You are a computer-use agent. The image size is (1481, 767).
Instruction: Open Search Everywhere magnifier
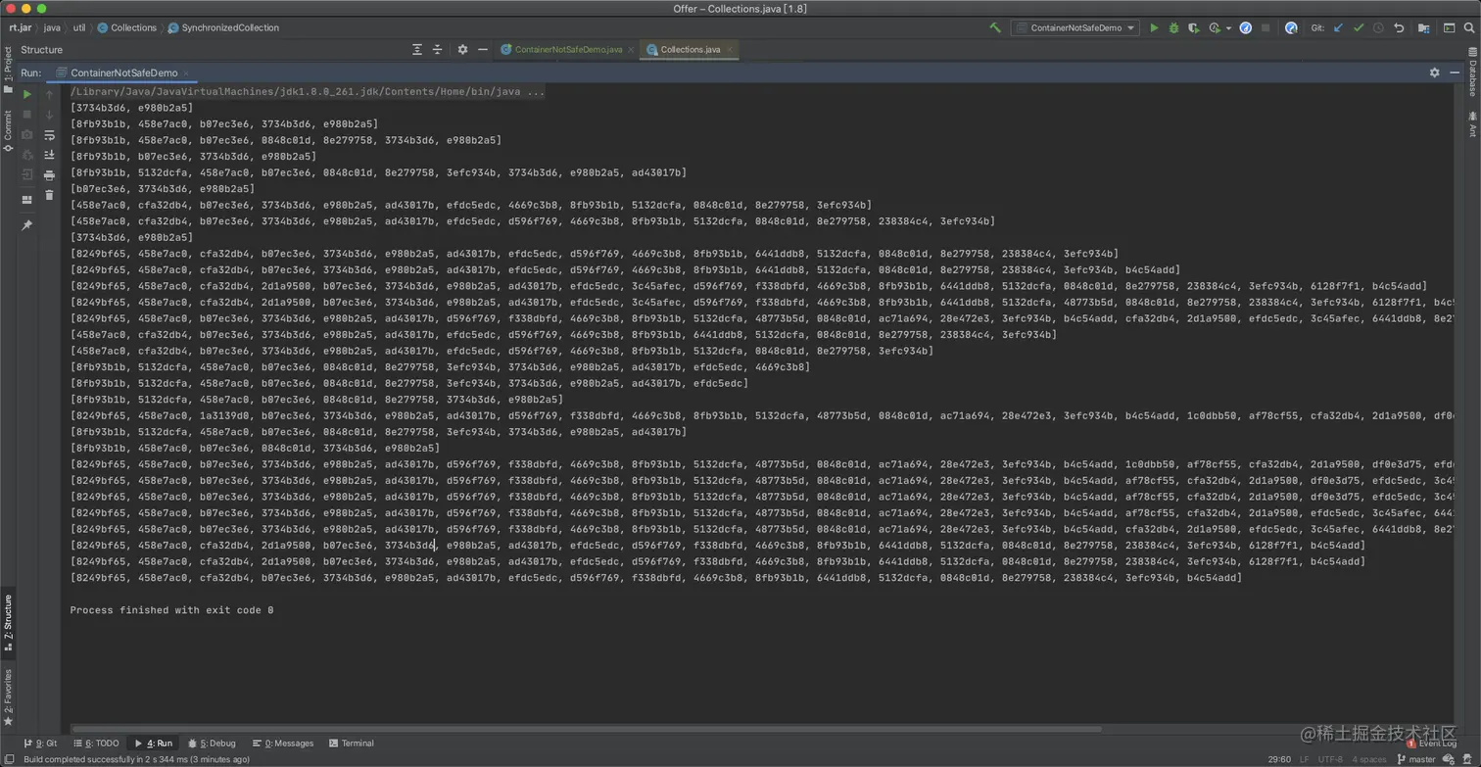click(x=1468, y=28)
